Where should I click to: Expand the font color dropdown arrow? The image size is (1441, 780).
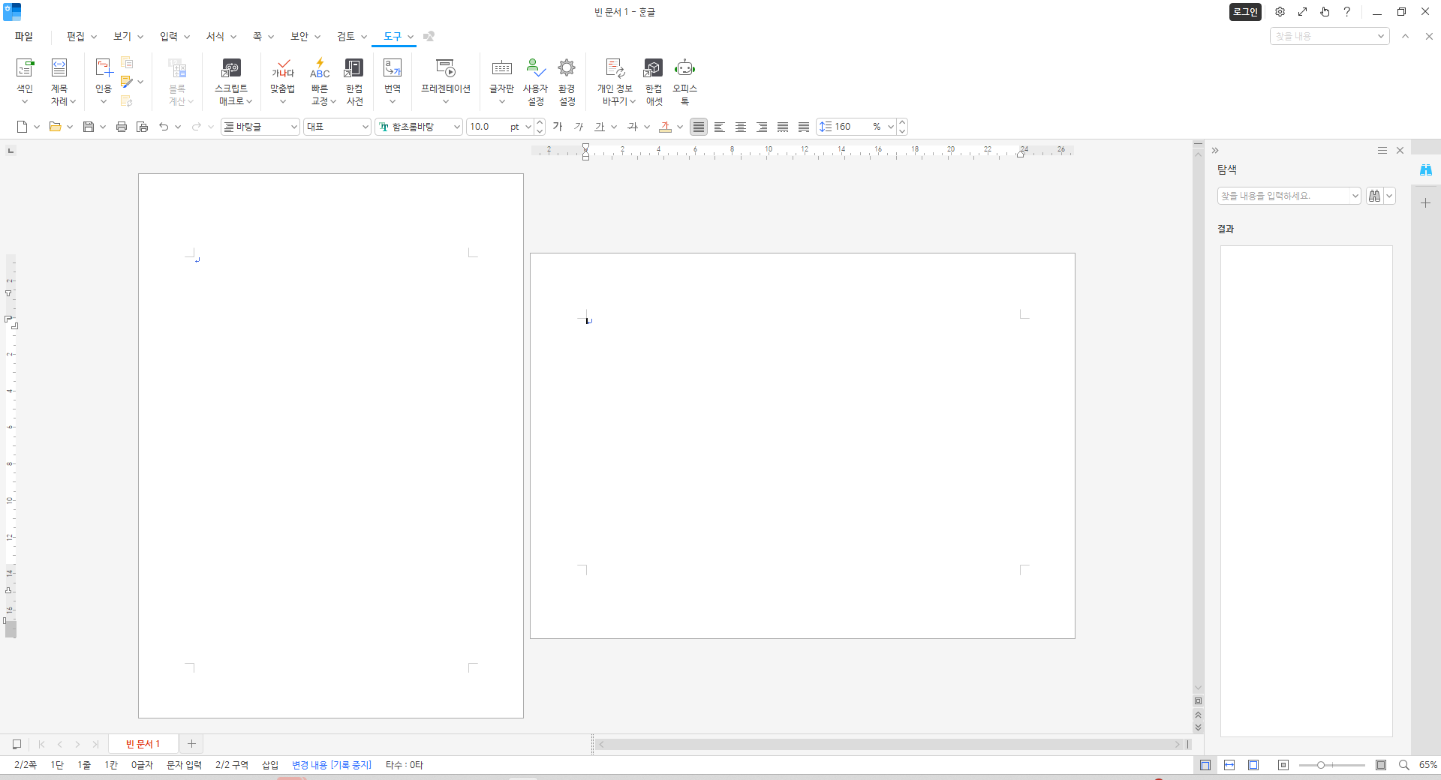[x=680, y=127]
